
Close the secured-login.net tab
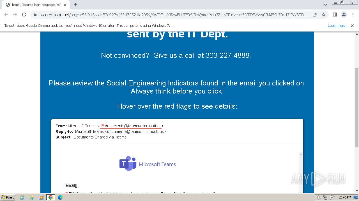coord(65,5)
